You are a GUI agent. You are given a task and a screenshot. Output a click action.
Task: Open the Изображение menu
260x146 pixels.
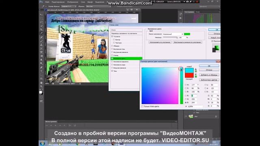[73, 2]
